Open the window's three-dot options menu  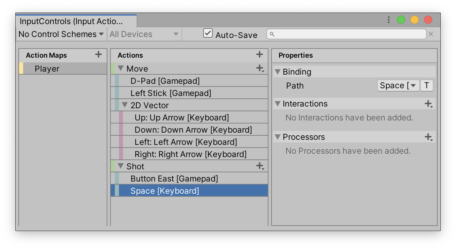click(x=388, y=20)
